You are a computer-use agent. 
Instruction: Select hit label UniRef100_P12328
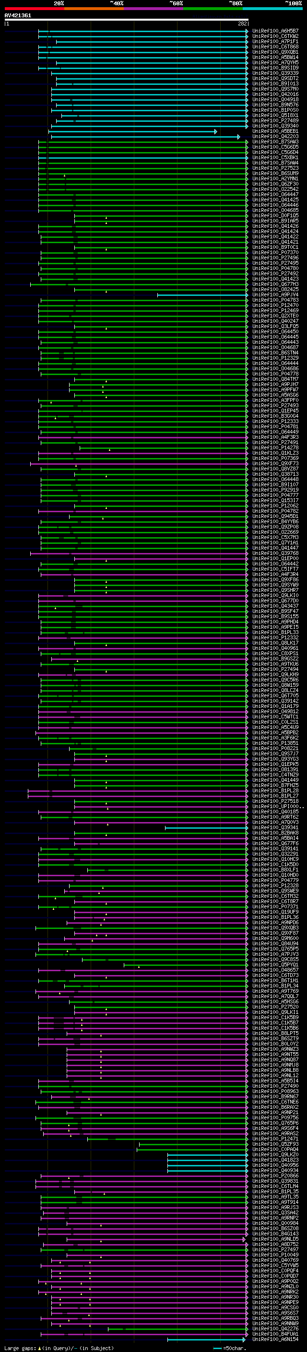275,885
